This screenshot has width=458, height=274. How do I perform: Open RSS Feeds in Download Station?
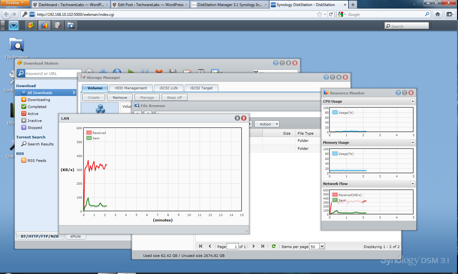(34, 161)
